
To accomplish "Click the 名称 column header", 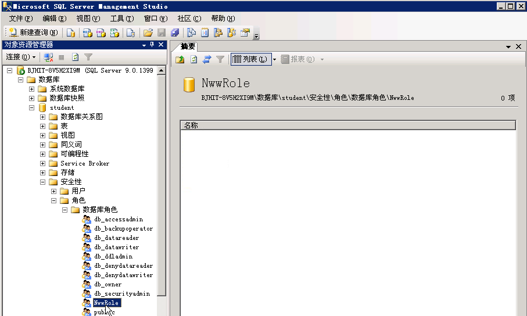I will (x=348, y=125).
